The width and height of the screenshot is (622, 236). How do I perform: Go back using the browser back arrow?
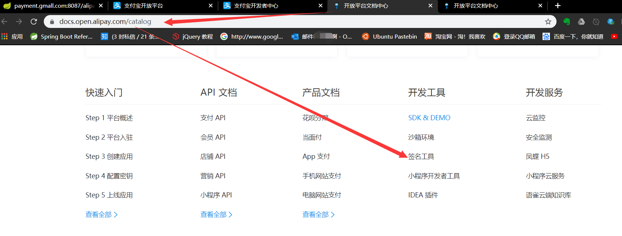coord(4,22)
